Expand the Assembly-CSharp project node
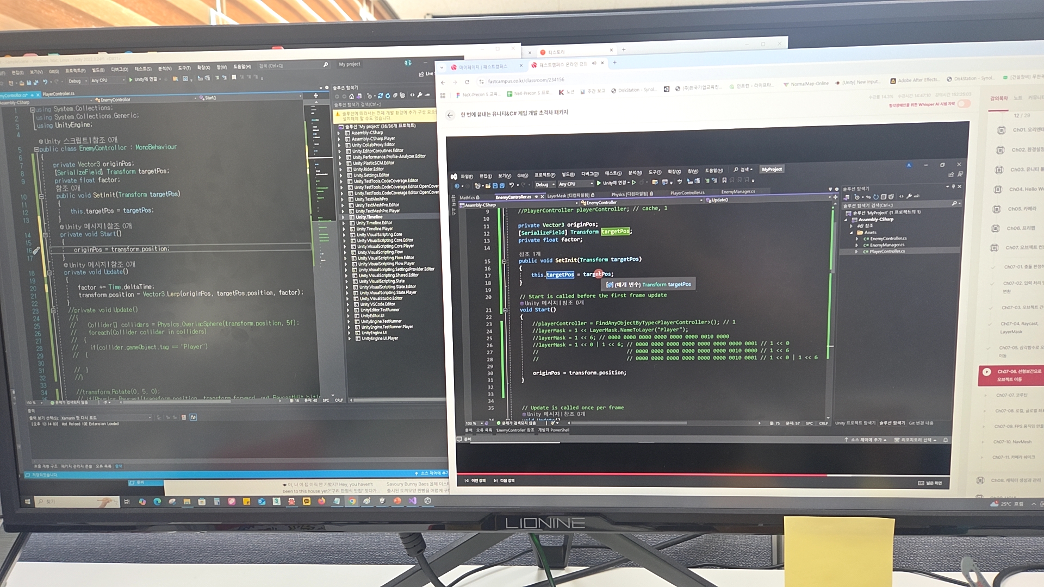 click(x=339, y=133)
